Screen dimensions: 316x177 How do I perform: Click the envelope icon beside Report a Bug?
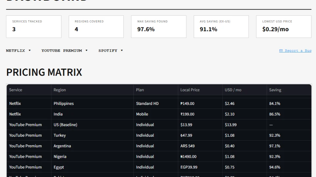coord(281,51)
